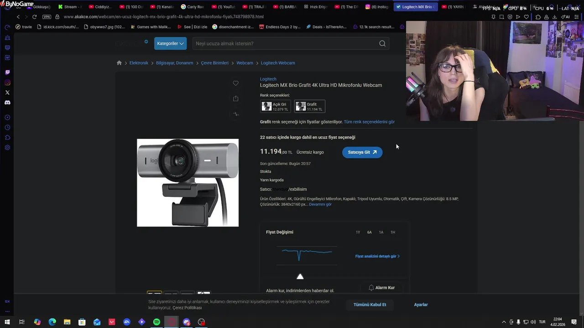Click the Alarm Kur button
The width and height of the screenshot is (584, 328).
(x=381, y=287)
